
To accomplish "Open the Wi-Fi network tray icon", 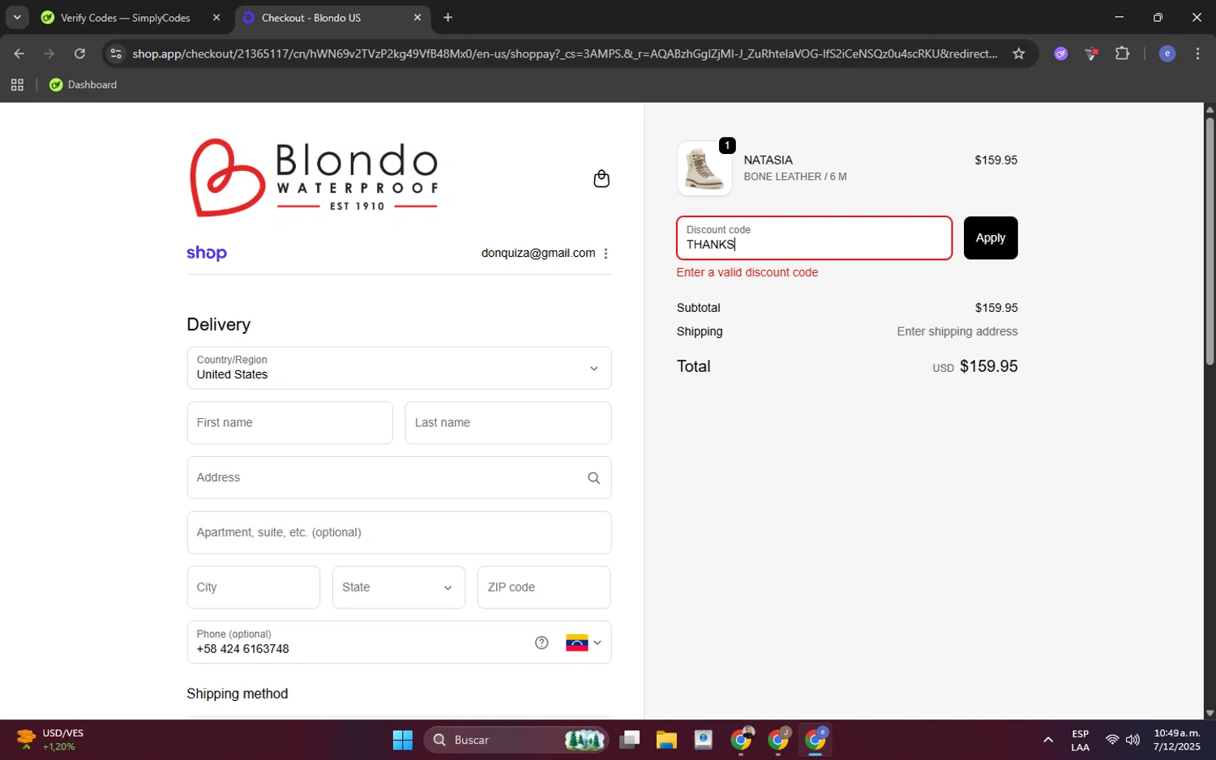I will [x=1112, y=740].
